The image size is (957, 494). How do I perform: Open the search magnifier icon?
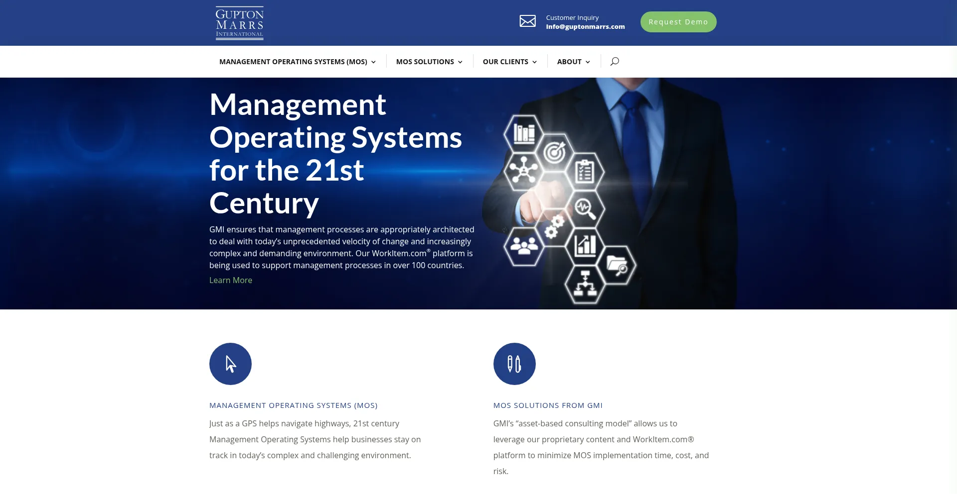615,61
